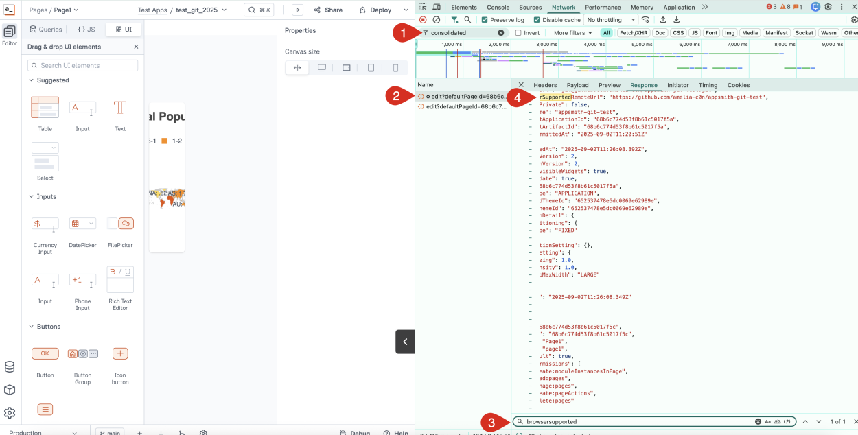Open the Libraries panel in left sidebar
This screenshot has width=858, height=435.
10,388
